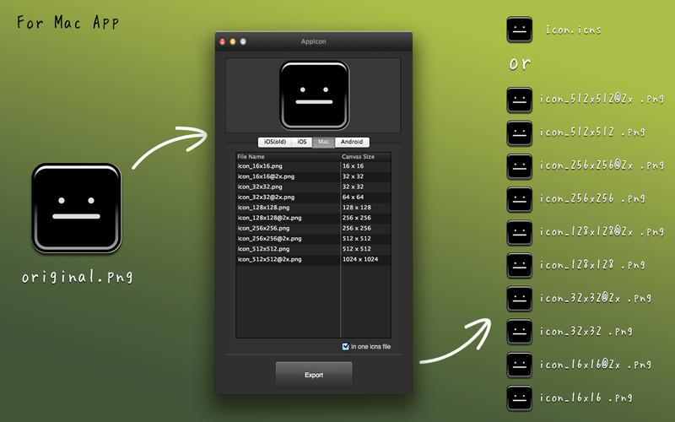Click the icon_32x32 png output icon
The height and width of the screenshot is (422, 675).
pos(520,332)
